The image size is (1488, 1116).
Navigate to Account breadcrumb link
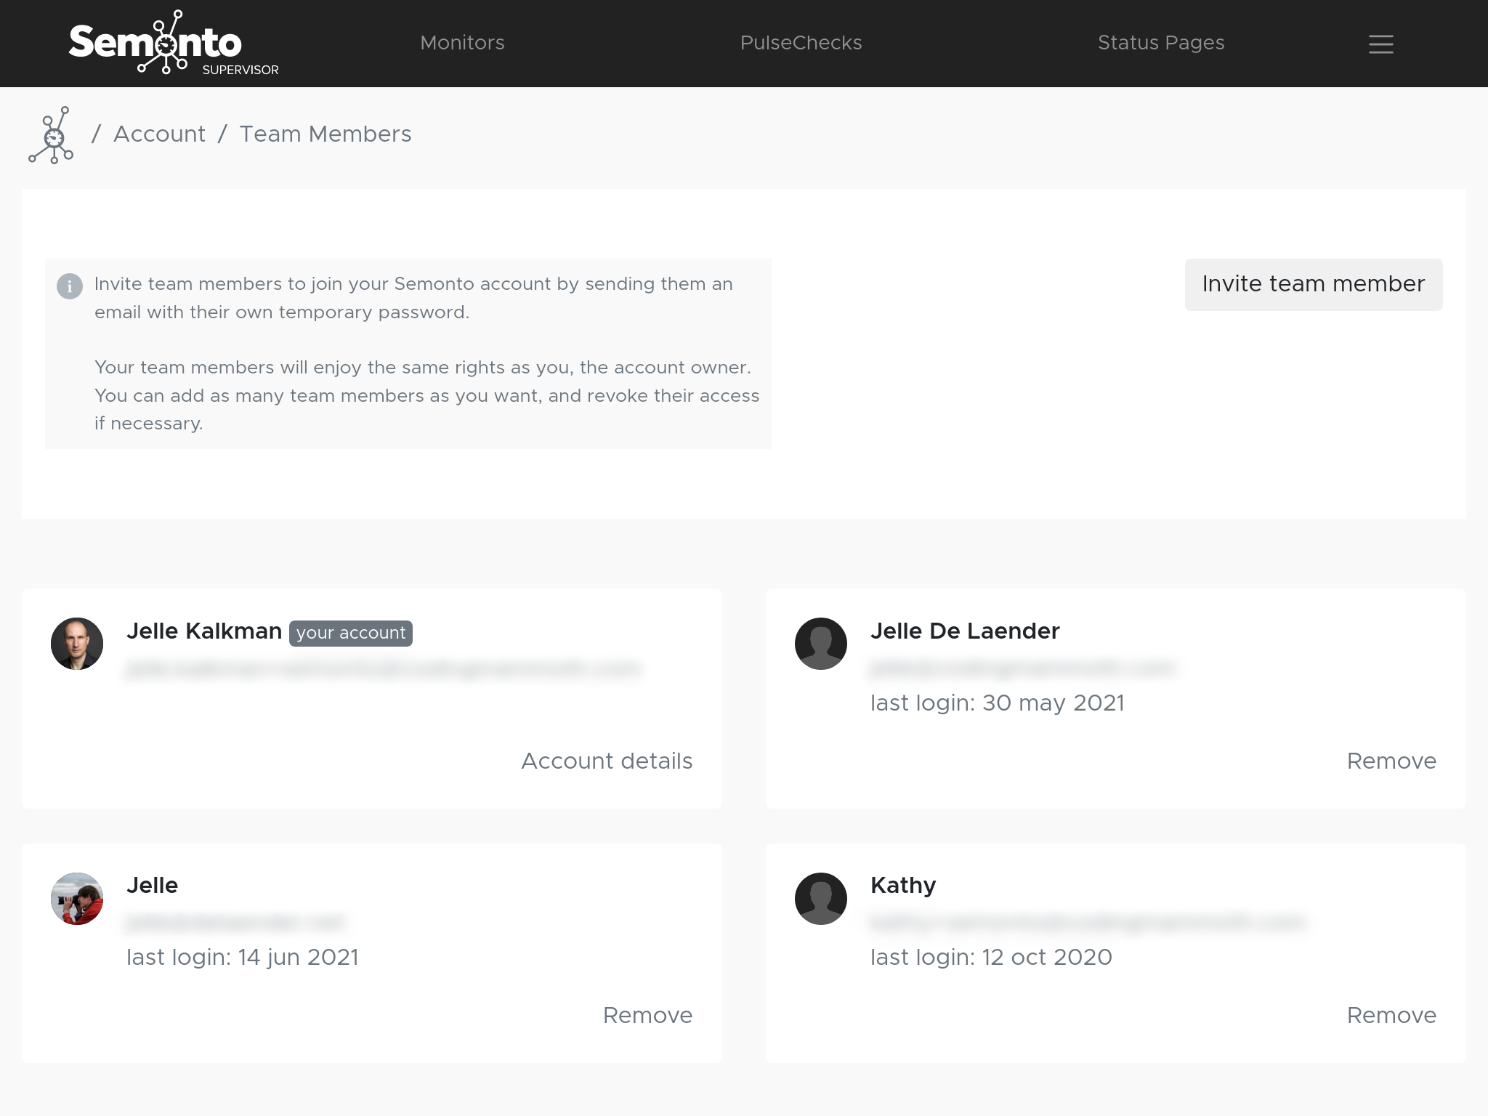coord(159,134)
